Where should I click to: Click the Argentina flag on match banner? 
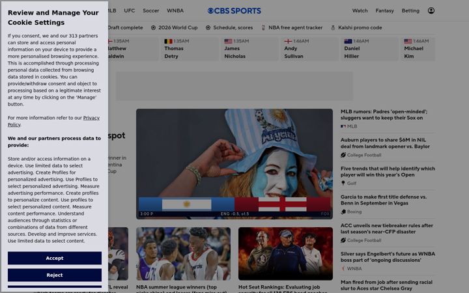(x=187, y=204)
